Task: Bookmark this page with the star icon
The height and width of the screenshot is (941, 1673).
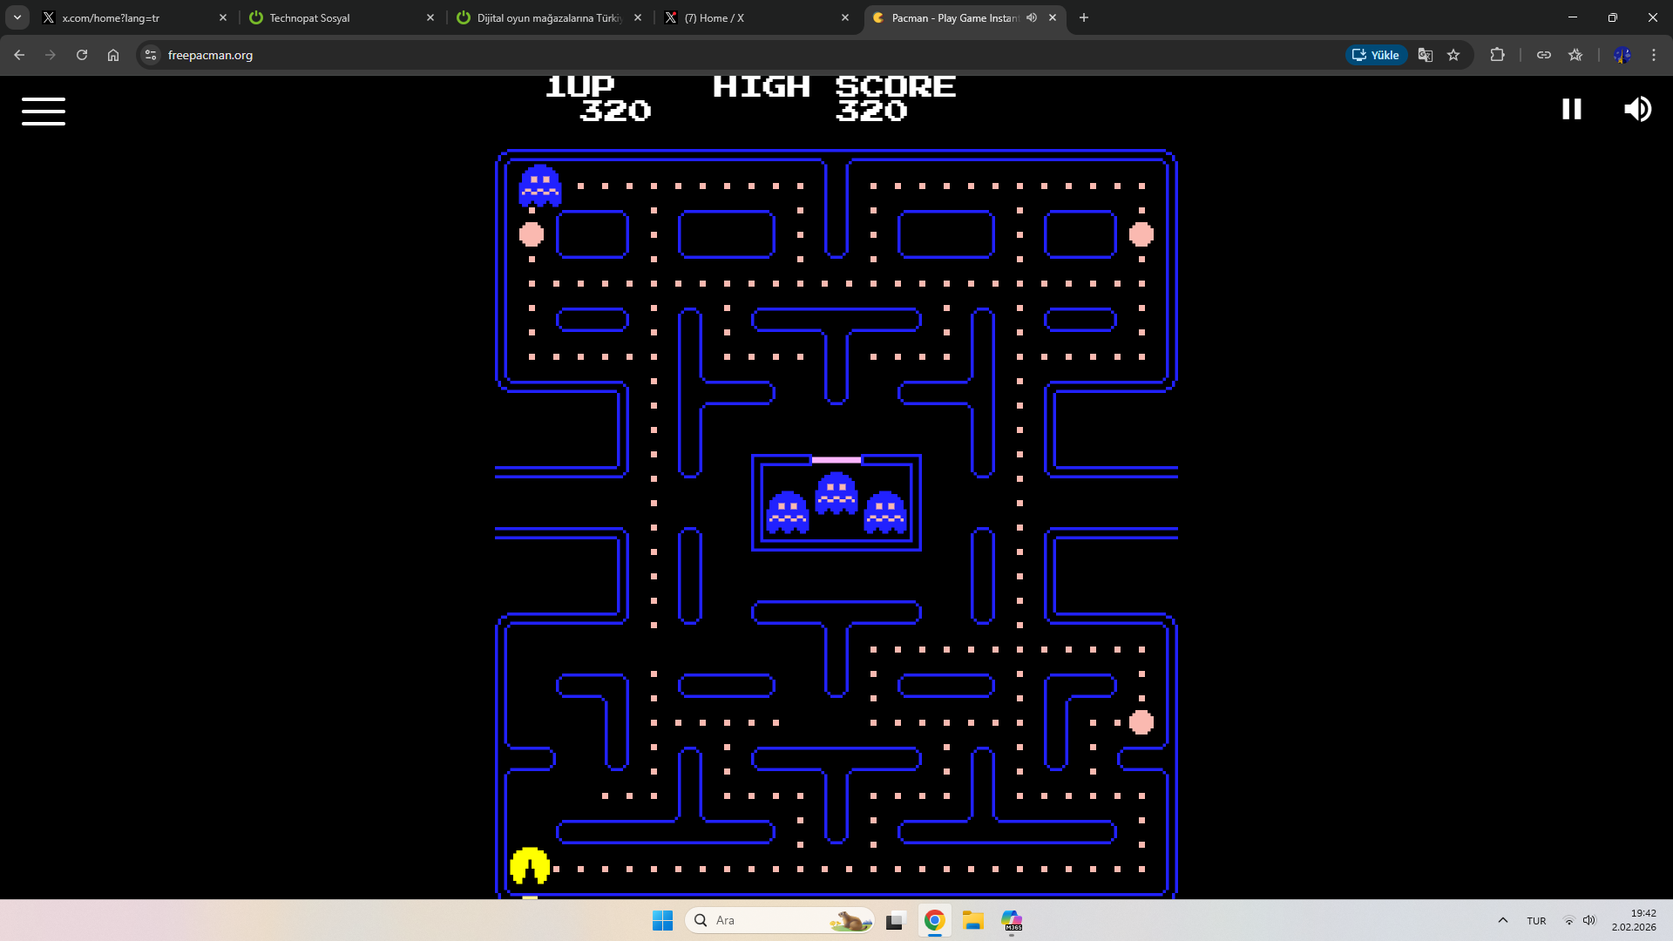Action: click(x=1453, y=55)
